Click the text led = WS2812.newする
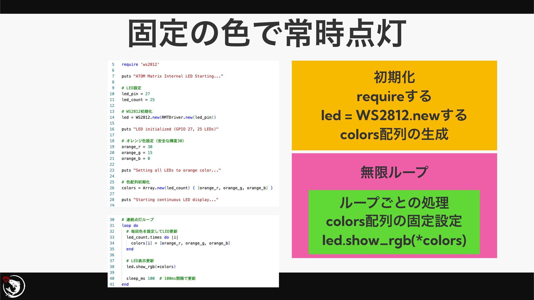Viewport: 534px width, 300px height. tap(394, 115)
